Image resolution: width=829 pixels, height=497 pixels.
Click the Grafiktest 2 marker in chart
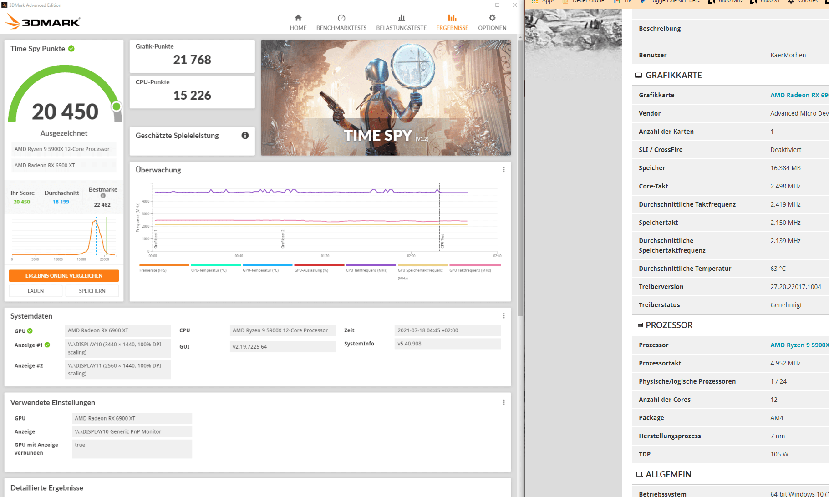pyautogui.click(x=283, y=239)
